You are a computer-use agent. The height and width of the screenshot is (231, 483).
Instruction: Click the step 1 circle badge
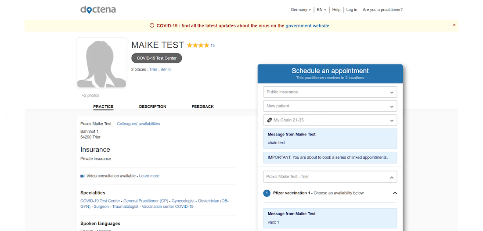[x=267, y=193]
